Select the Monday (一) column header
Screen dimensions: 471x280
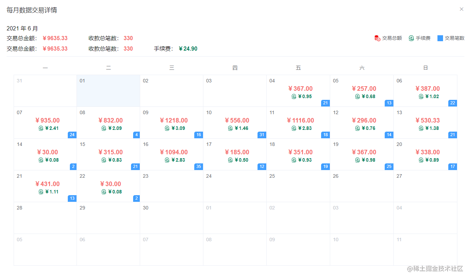tap(45, 68)
